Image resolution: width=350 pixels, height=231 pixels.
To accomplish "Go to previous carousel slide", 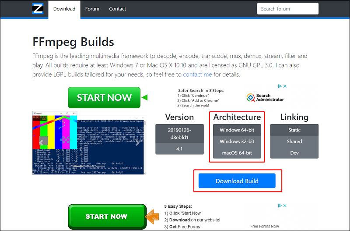I will pos(41,142).
